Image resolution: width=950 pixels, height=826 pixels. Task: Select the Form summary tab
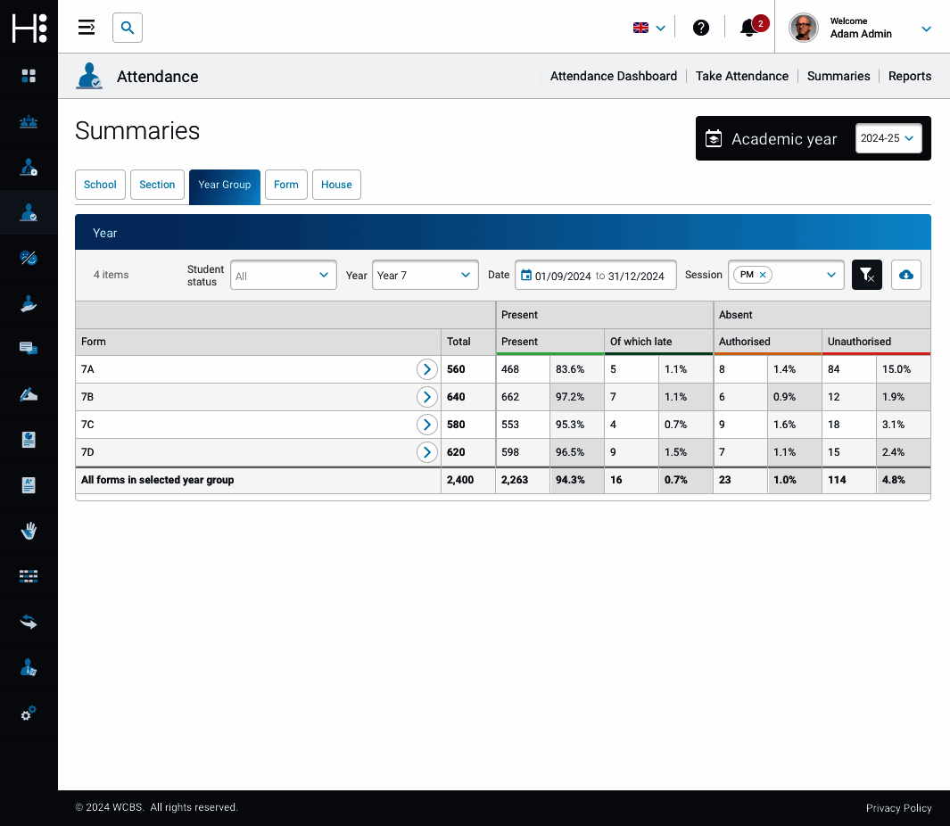click(x=285, y=185)
